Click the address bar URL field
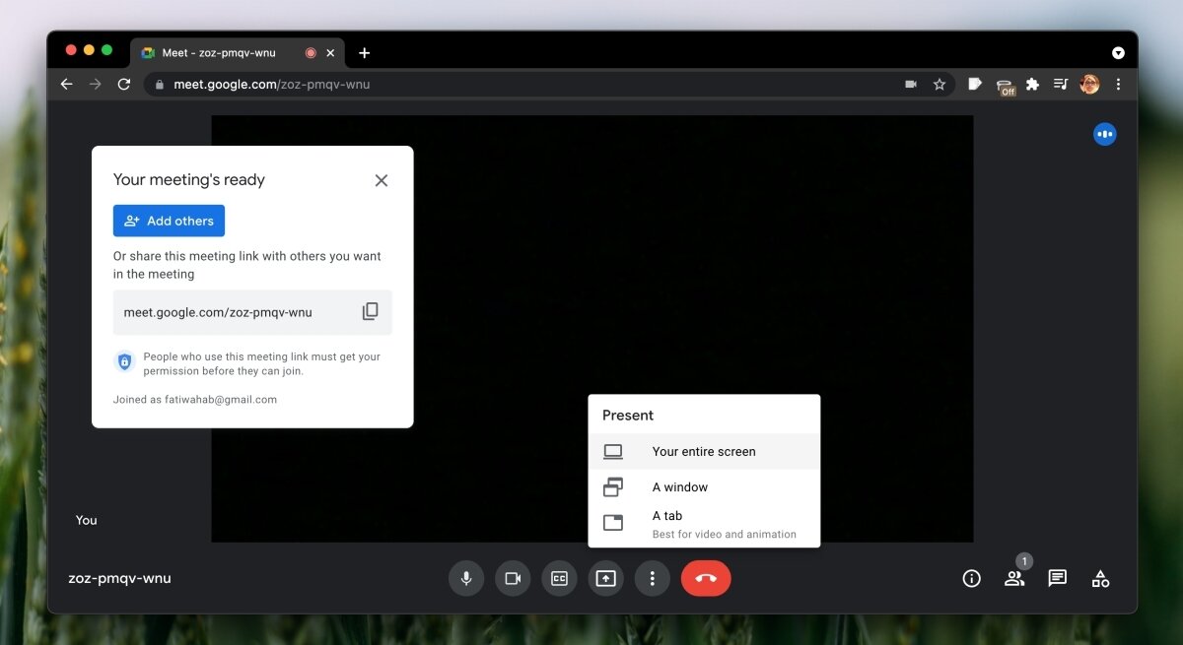Screen dimensions: 1183x645 coord(550,84)
